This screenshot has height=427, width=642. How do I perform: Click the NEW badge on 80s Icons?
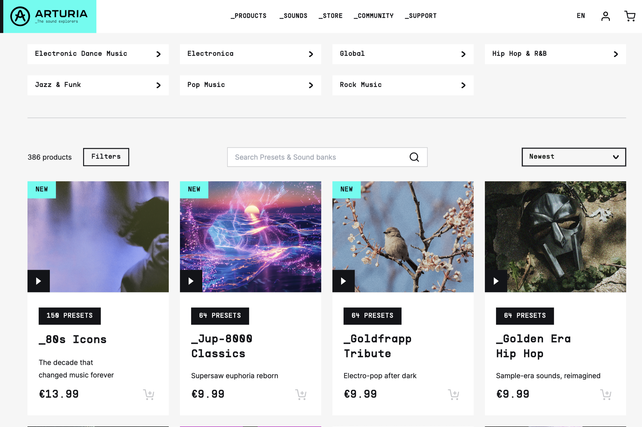(41, 189)
